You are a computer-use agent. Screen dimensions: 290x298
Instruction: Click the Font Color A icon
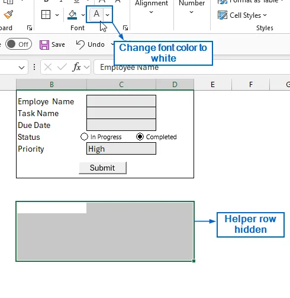pyautogui.click(x=96, y=14)
